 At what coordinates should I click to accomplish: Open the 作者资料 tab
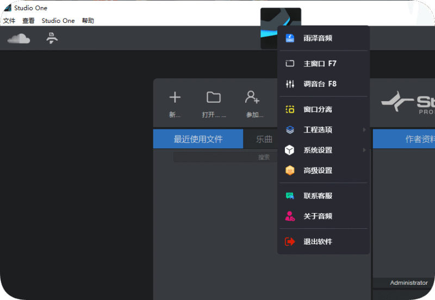(x=404, y=139)
